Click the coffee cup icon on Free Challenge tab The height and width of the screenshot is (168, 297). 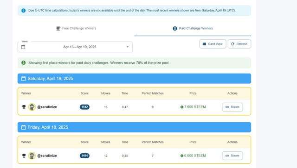coord(58,28)
